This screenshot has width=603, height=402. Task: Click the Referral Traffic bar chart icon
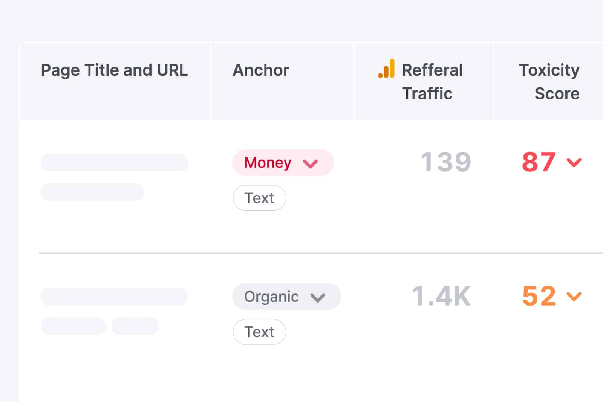click(386, 69)
